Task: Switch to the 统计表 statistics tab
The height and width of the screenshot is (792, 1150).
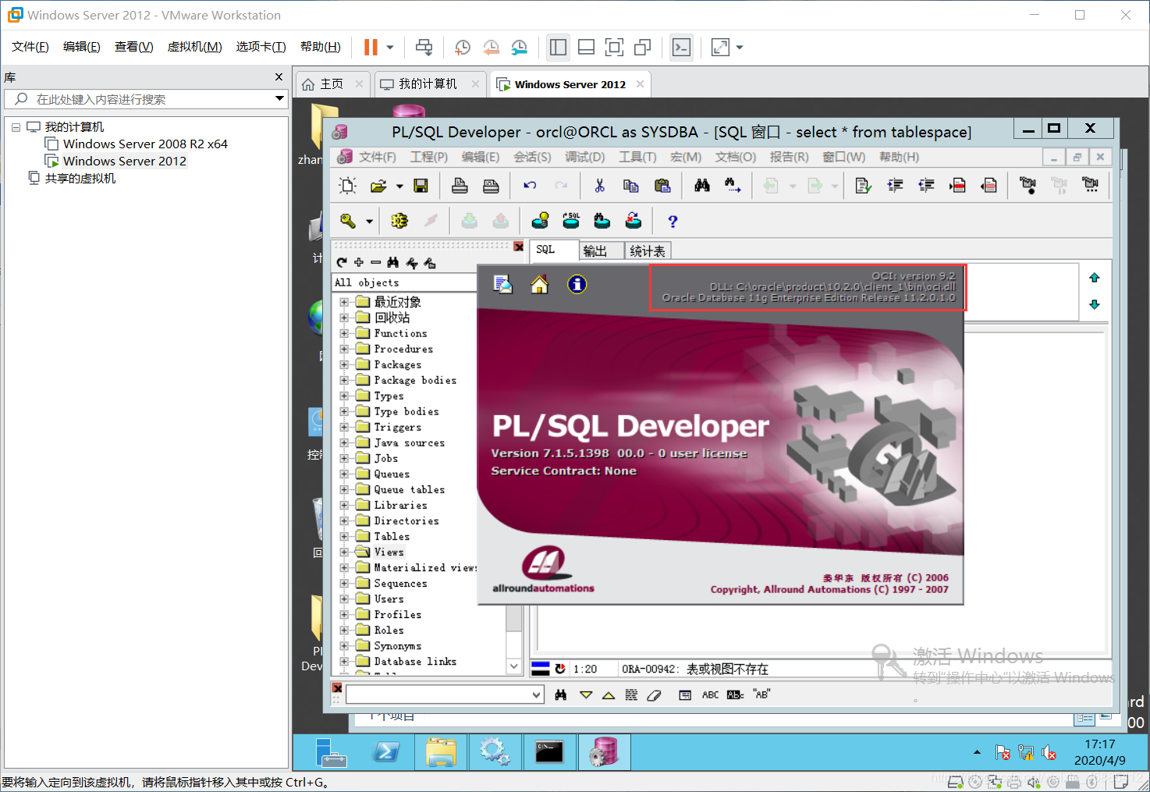Action: click(x=648, y=250)
